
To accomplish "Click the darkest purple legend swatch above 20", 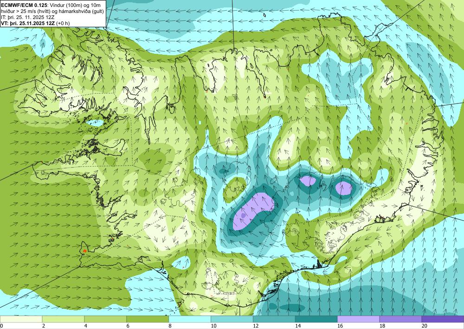I will click(x=443, y=319).
